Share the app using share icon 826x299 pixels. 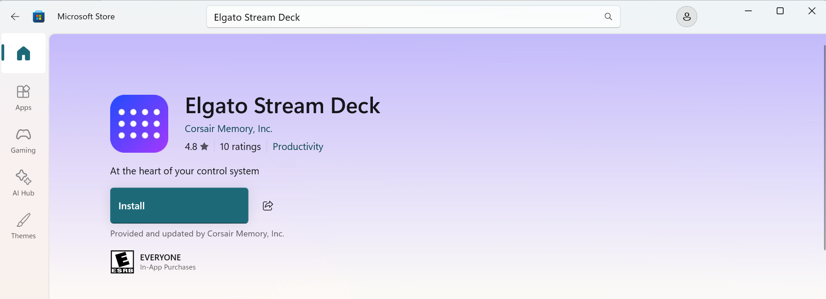click(268, 206)
